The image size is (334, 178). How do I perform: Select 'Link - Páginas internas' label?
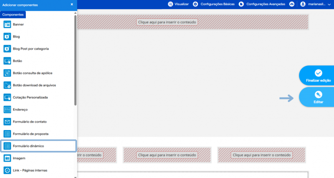30,170
